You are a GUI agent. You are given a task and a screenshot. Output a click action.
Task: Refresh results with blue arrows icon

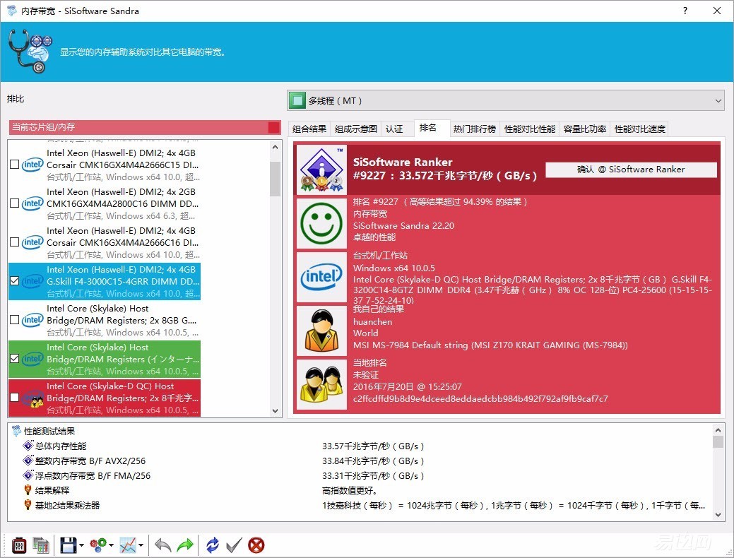(x=213, y=545)
